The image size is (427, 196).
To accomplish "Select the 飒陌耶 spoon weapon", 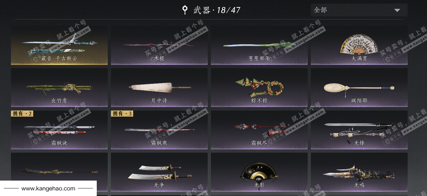I will [x=359, y=87].
